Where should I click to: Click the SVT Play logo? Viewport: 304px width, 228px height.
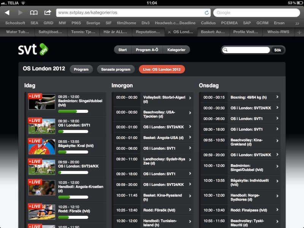point(33,49)
